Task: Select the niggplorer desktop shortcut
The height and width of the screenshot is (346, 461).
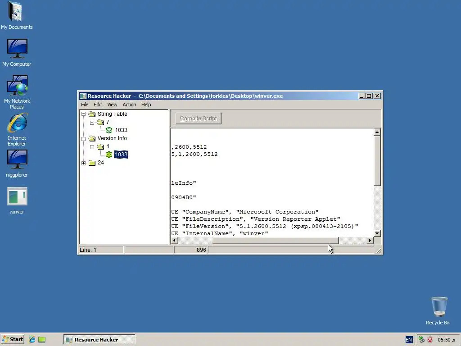Action: 17,163
